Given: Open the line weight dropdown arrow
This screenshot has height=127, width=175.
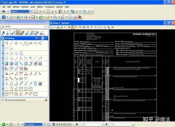Looking at the screenshot, I should coord(68,12).
